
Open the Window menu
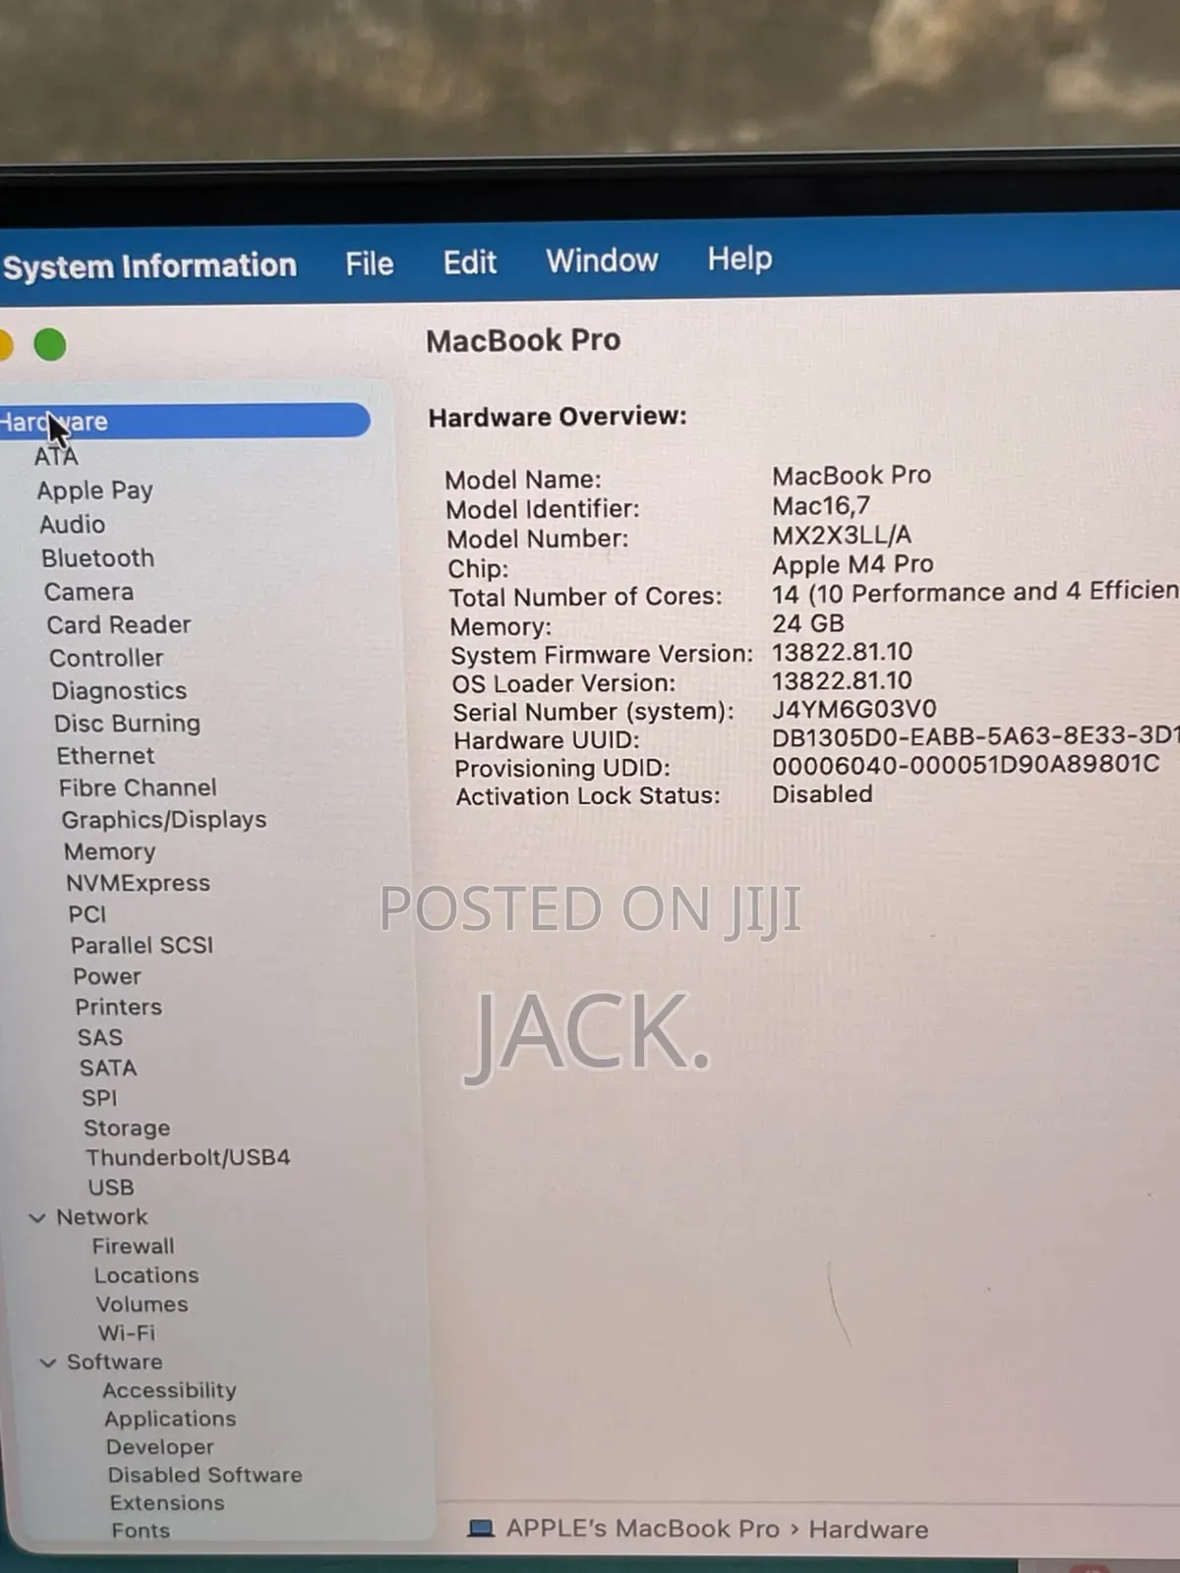click(602, 261)
